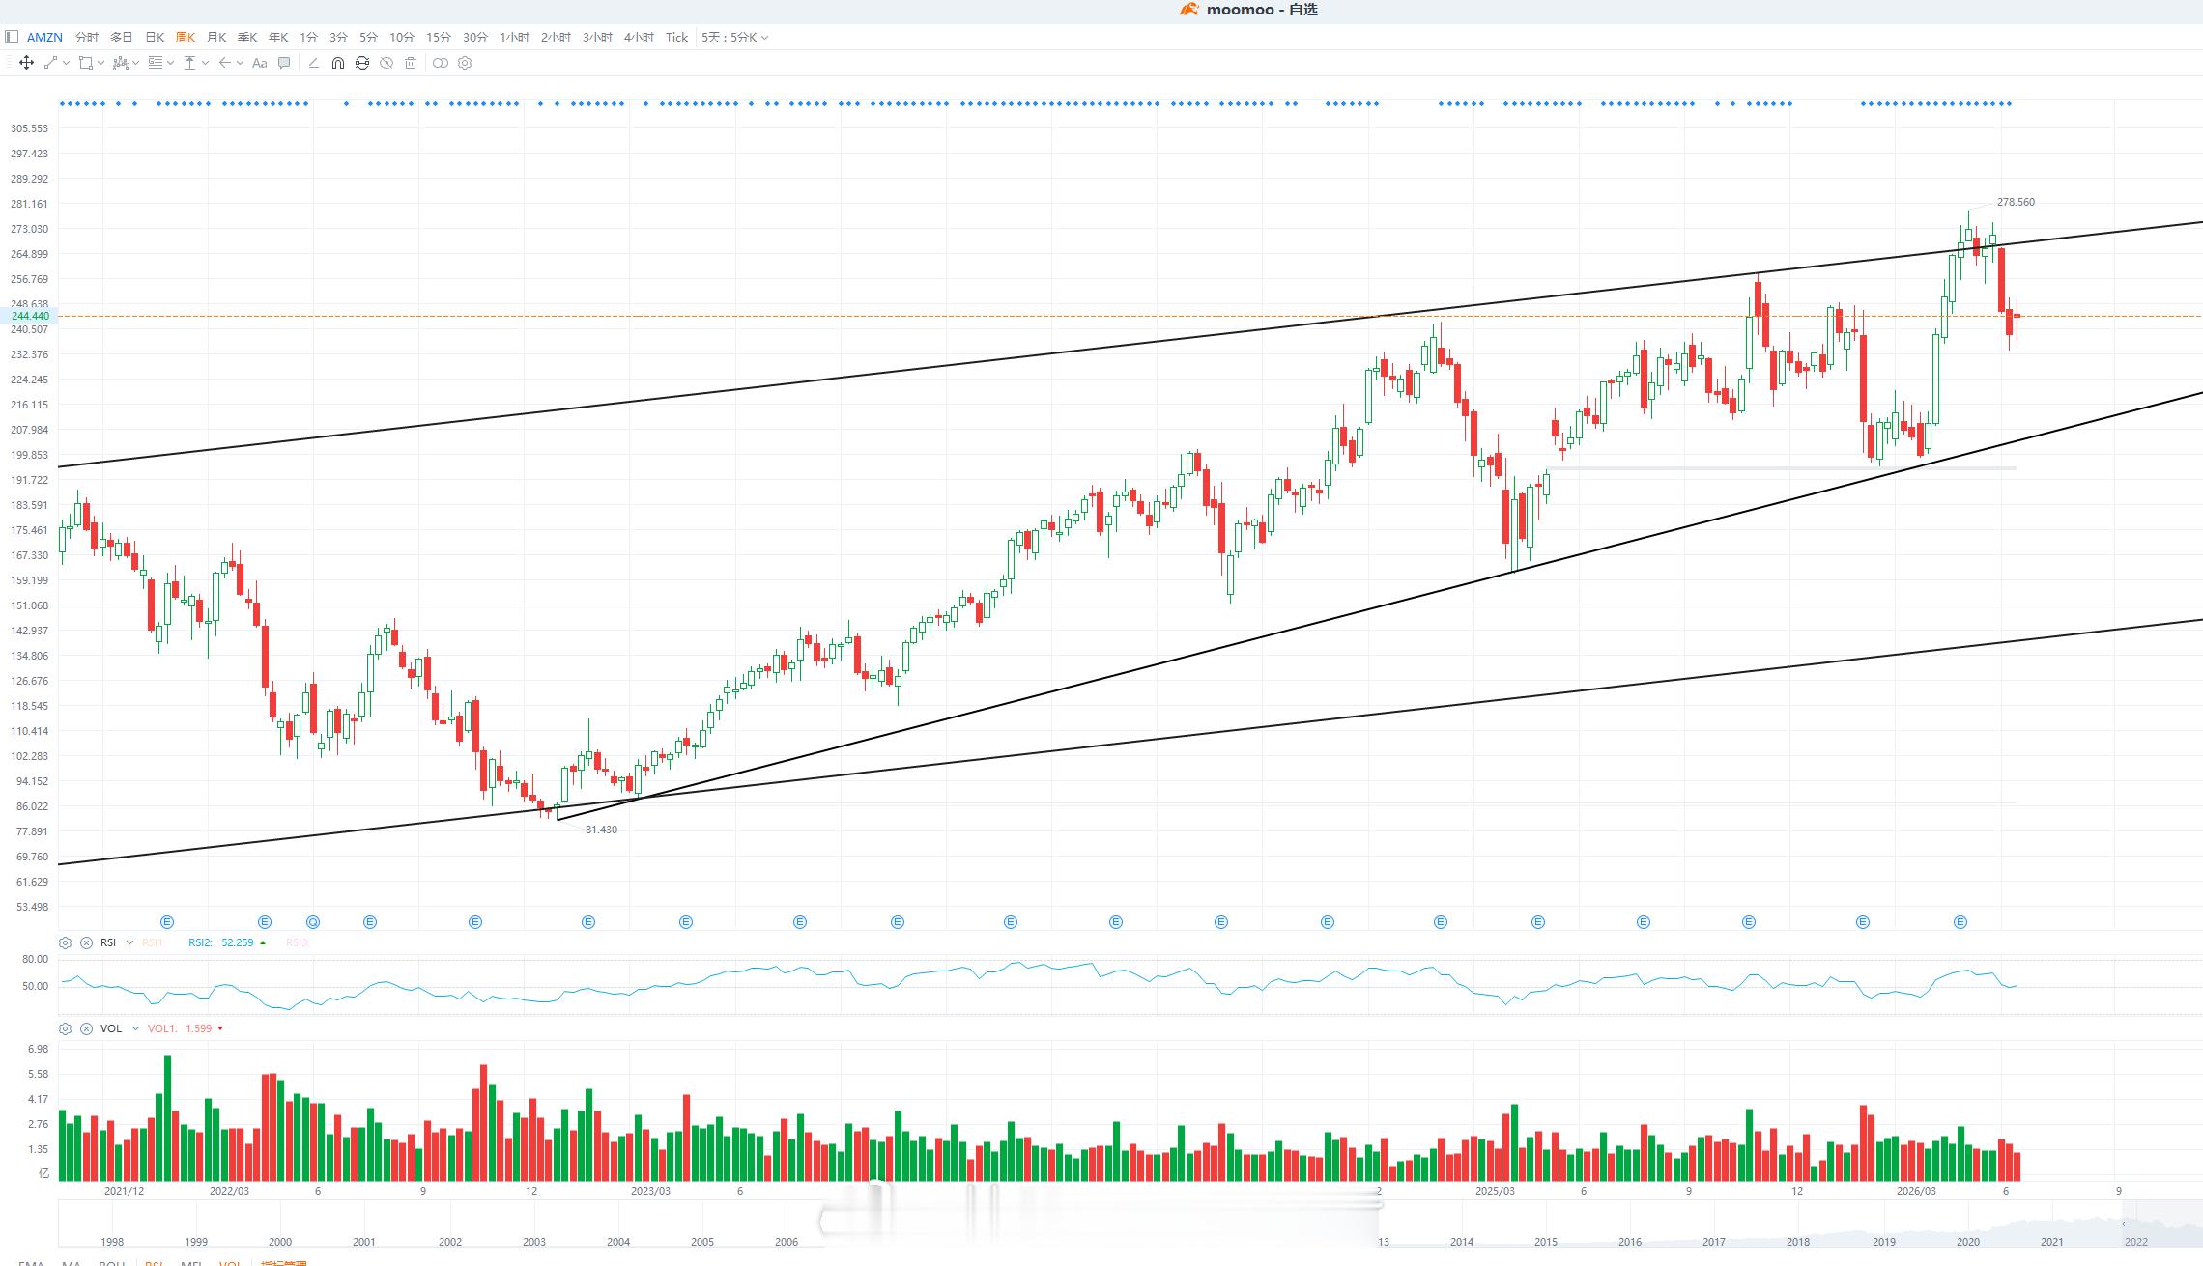Select the 周K weekly chart tab
The height and width of the screenshot is (1266, 2203).
(186, 37)
